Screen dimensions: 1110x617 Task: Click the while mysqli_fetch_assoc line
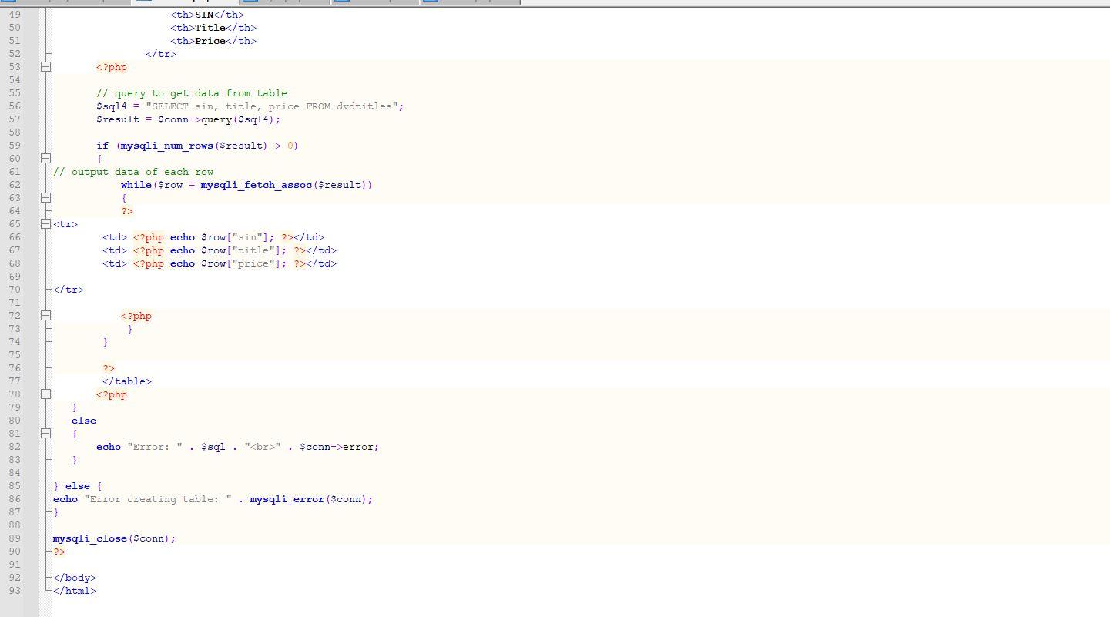(x=246, y=185)
